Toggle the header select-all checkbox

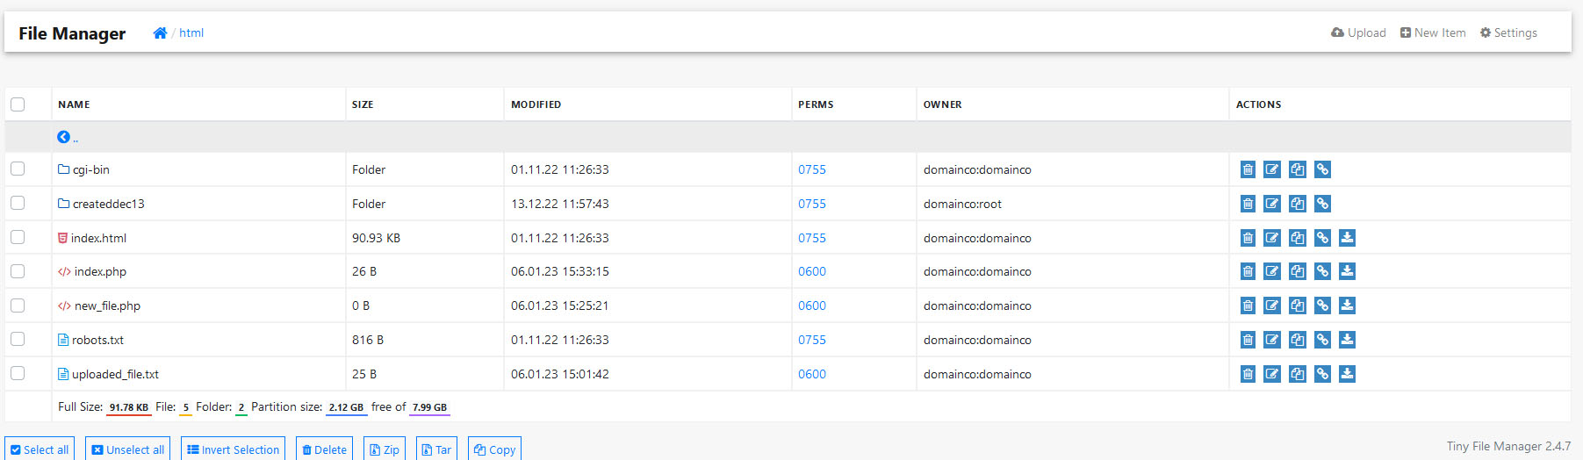point(18,104)
